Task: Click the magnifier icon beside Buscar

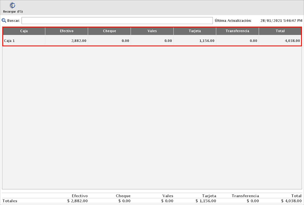Action: 4,20
